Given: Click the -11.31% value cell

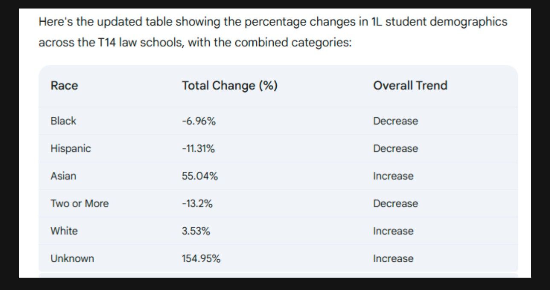Looking at the screenshot, I should pyautogui.click(x=198, y=149).
